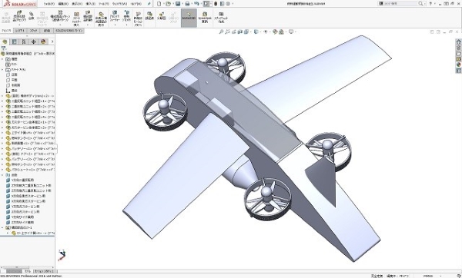Screen dimensions: 462x278
Task: Collapse the mates folder in the tree
Action: click(2, 175)
